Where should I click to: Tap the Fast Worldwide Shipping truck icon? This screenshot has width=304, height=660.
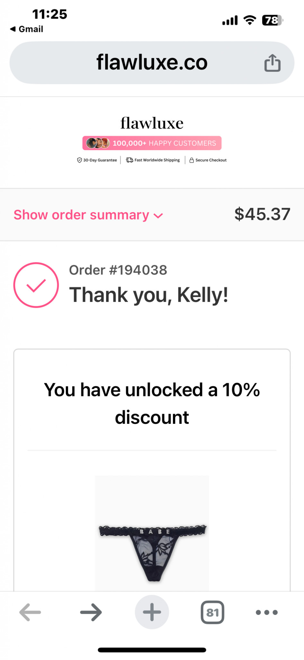point(129,160)
